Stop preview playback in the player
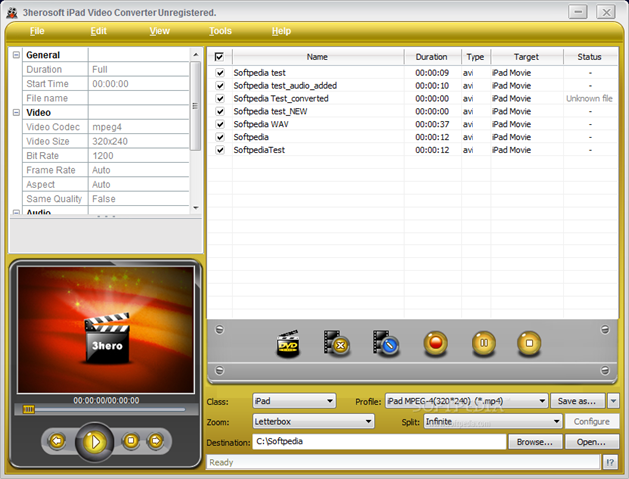 tap(131, 441)
